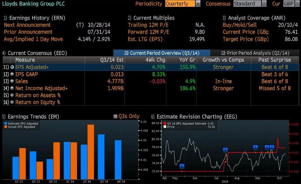Image resolution: width=301 pixels, height=184 pixels.
Task: Click the next announcement date 10/28/14
Action: (99, 25)
